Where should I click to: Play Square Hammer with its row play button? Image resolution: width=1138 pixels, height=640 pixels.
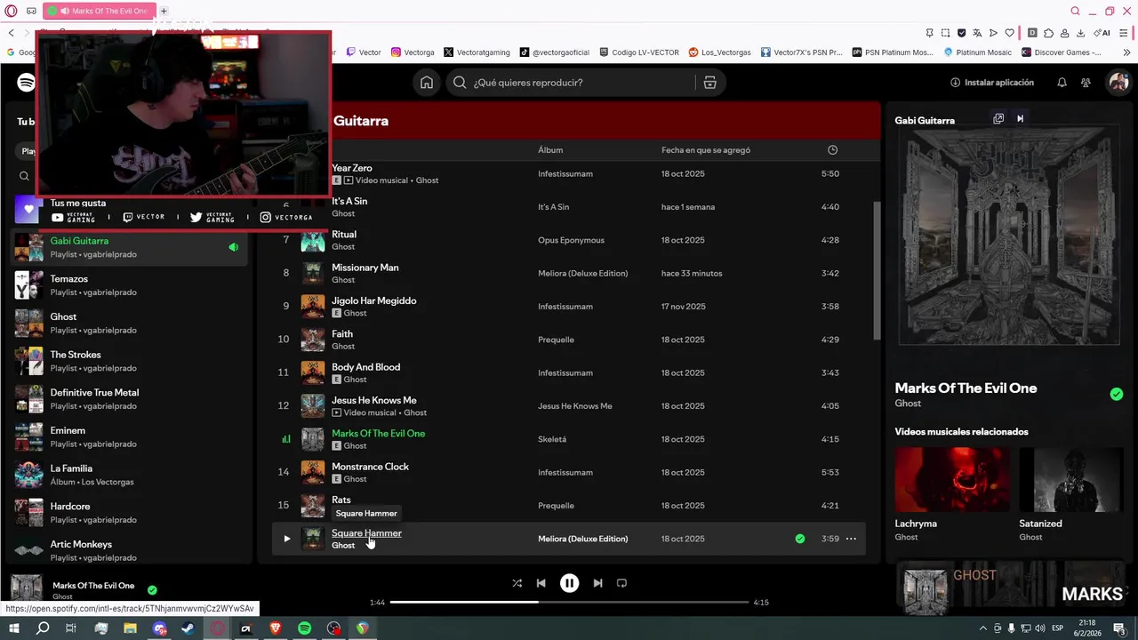click(286, 539)
